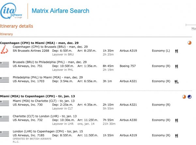Click blue overnight icon on Miami-Copenhagen leg

tap(190, 96)
